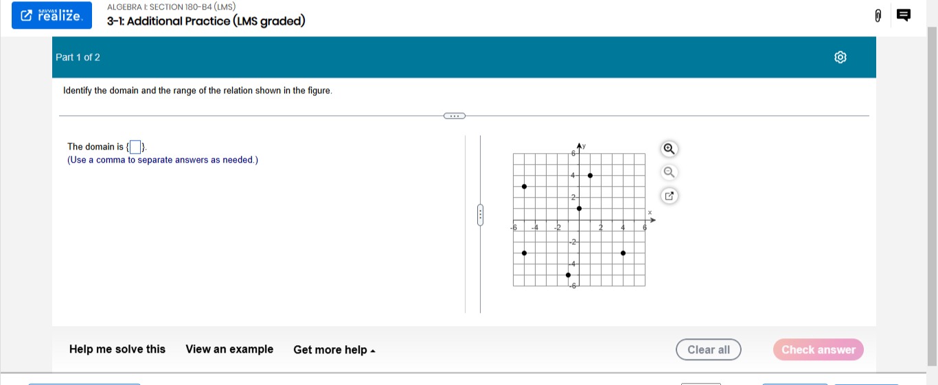Expand the Get more help menu

334,350
